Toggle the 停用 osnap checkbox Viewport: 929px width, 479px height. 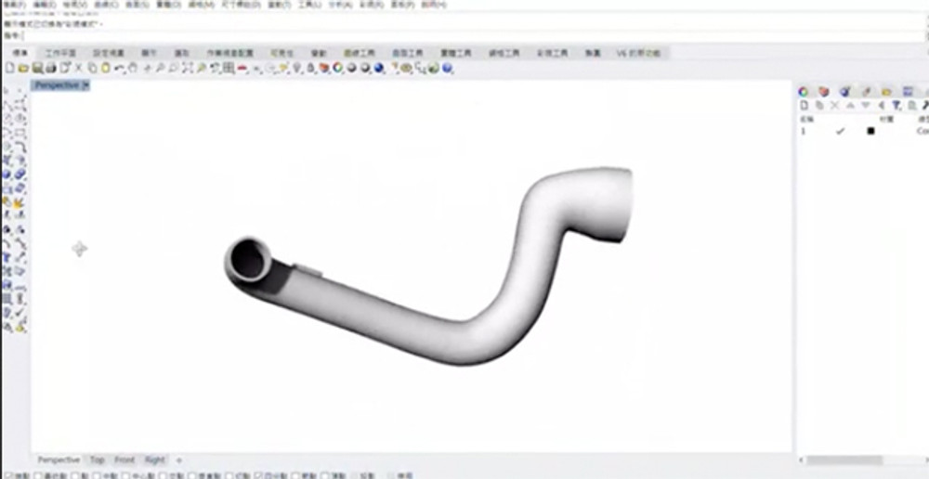pyautogui.click(x=391, y=475)
